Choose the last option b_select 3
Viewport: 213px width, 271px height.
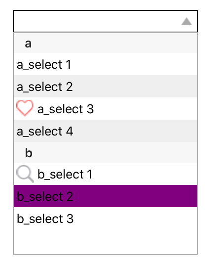pyautogui.click(x=106, y=219)
